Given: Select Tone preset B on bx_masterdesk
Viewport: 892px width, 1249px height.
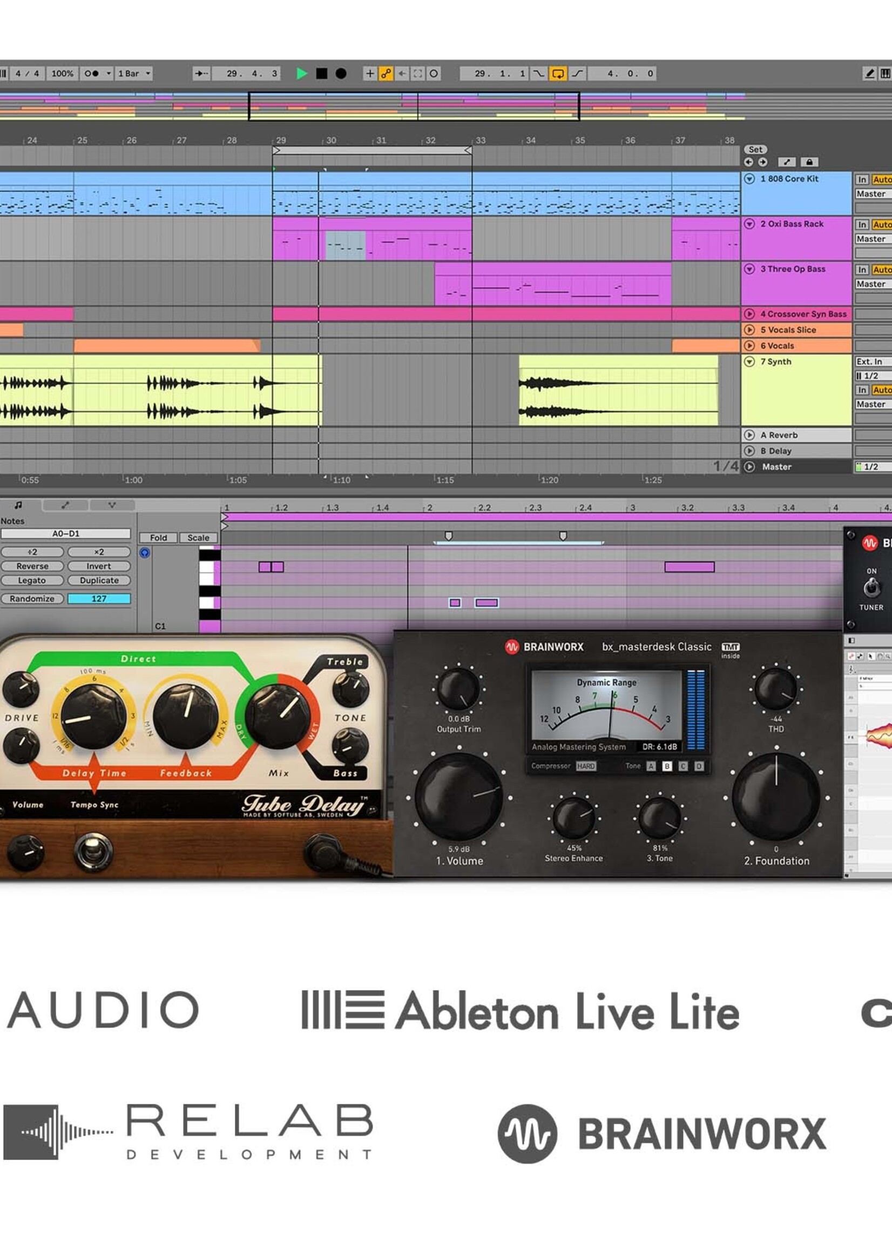Looking at the screenshot, I should click(x=667, y=766).
